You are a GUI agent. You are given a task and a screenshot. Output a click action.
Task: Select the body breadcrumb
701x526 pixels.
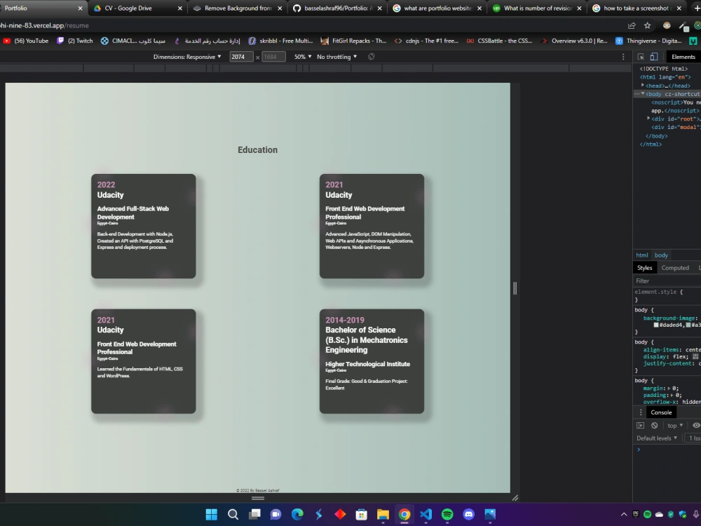661,255
